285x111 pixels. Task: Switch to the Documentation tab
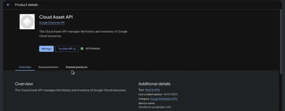[x=48, y=67]
